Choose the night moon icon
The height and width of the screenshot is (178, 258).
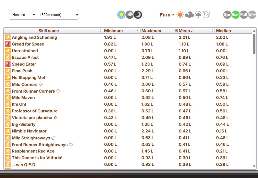click(138, 15)
